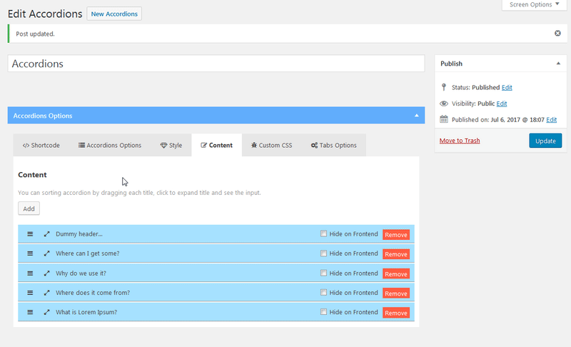The height and width of the screenshot is (347, 571).
Task: Open the Custom CSS tab
Action: 271,146
